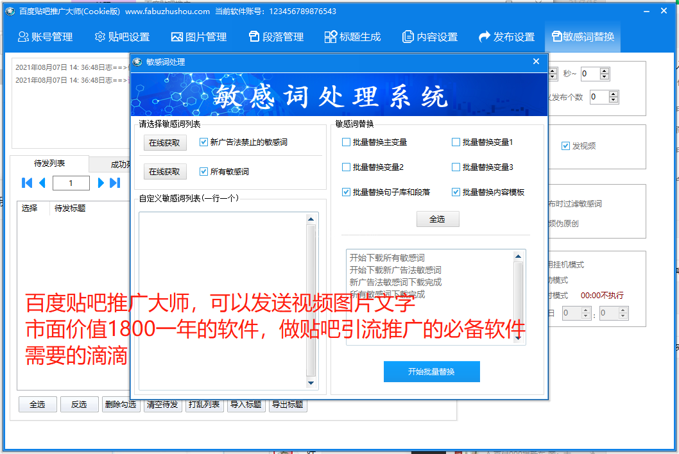Screen dimensions: 679x454
Task: Click the account management person icon
Action: pyautogui.click(x=23, y=37)
